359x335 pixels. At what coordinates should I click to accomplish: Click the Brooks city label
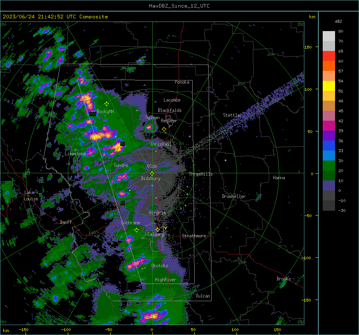tap(284, 279)
